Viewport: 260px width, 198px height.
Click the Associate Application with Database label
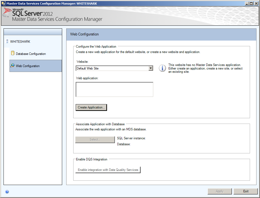point(100,124)
